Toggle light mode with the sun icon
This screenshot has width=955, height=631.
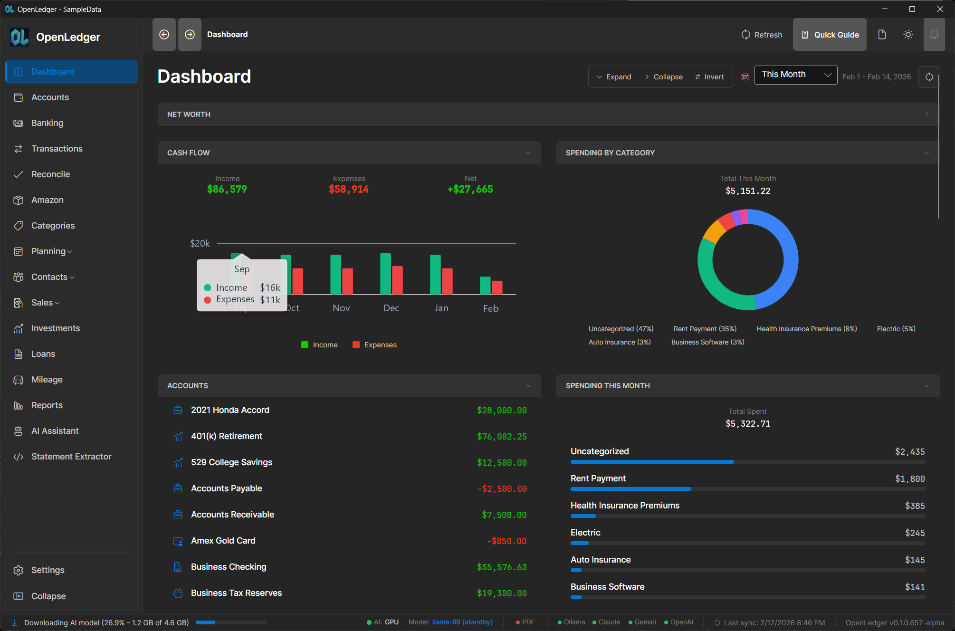(x=908, y=34)
